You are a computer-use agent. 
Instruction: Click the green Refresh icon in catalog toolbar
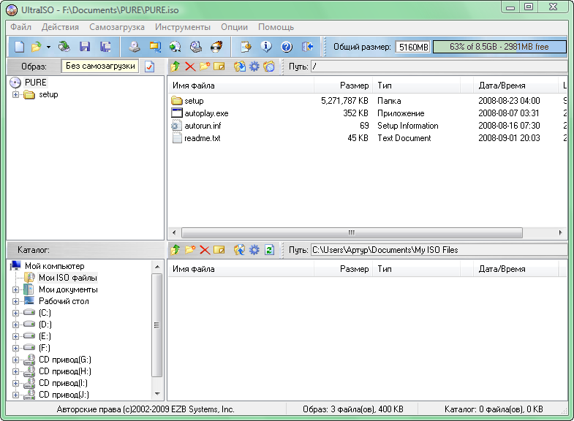[269, 250]
